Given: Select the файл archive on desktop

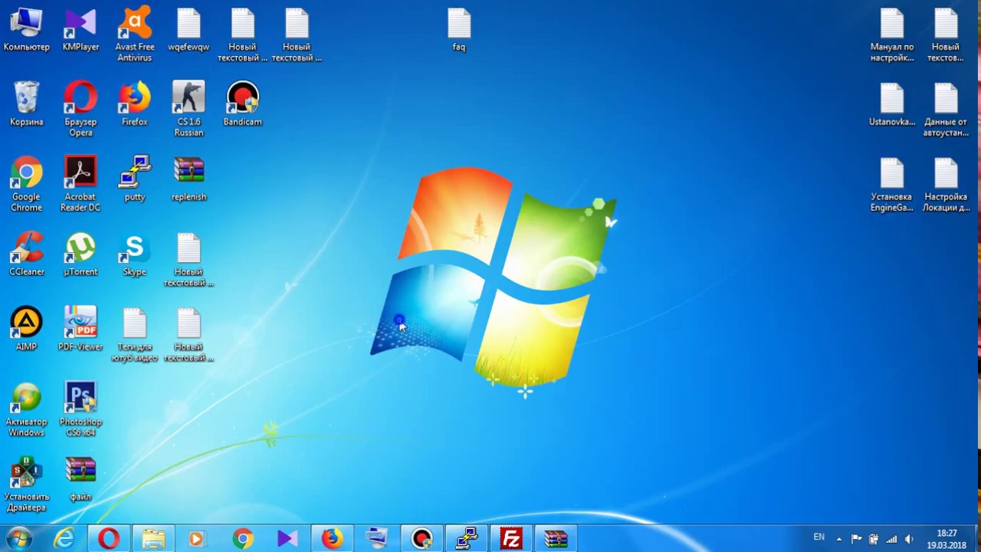Looking at the screenshot, I should pyautogui.click(x=80, y=480).
